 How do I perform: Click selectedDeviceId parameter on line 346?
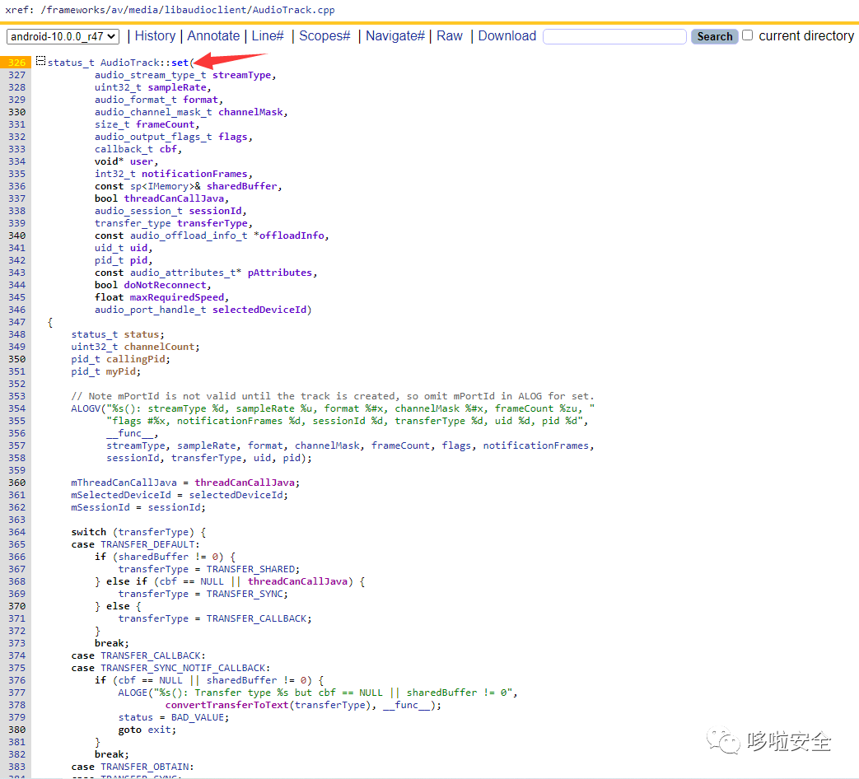pyautogui.click(x=259, y=310)
